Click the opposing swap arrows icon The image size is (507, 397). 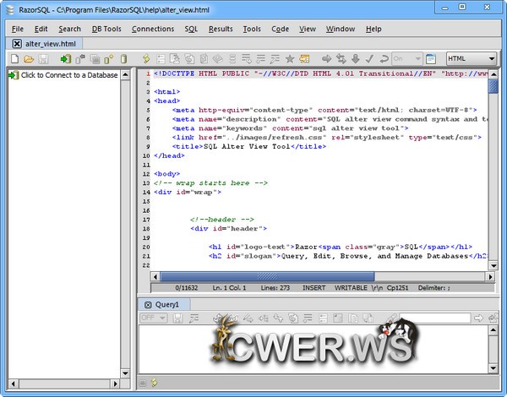[x=341, y=59]
